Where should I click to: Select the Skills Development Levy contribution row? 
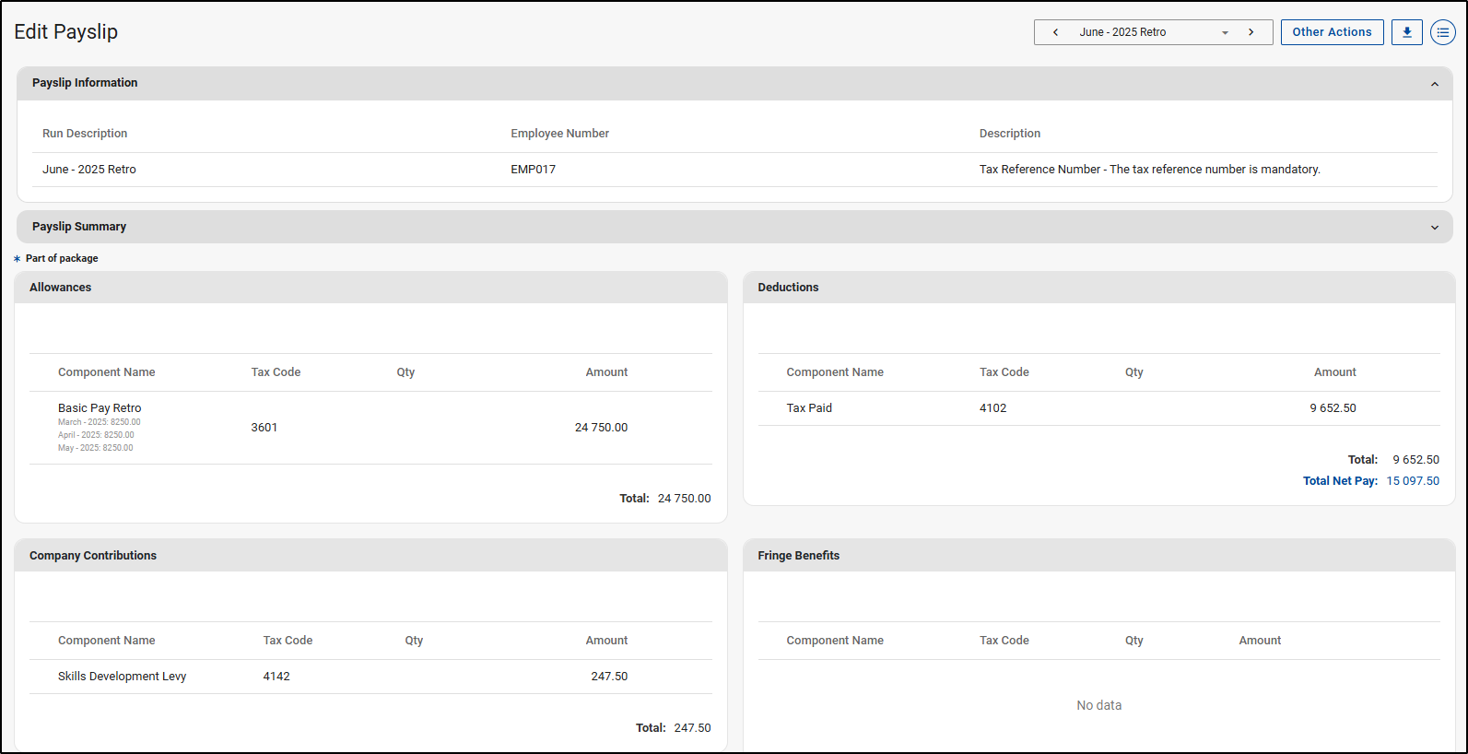[x=122, y=677]
